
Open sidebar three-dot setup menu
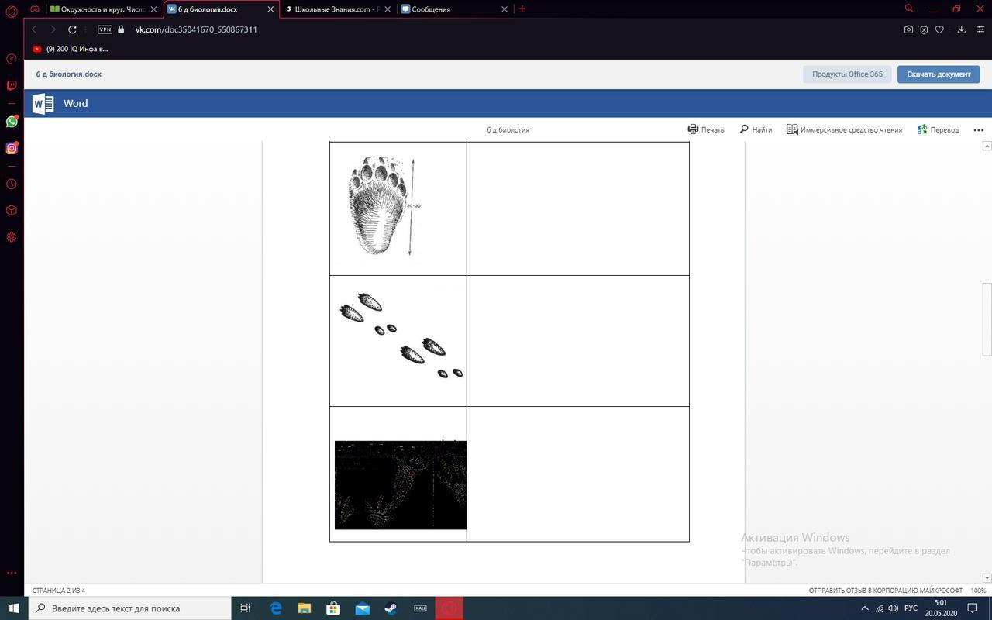(x=12, y=573)
